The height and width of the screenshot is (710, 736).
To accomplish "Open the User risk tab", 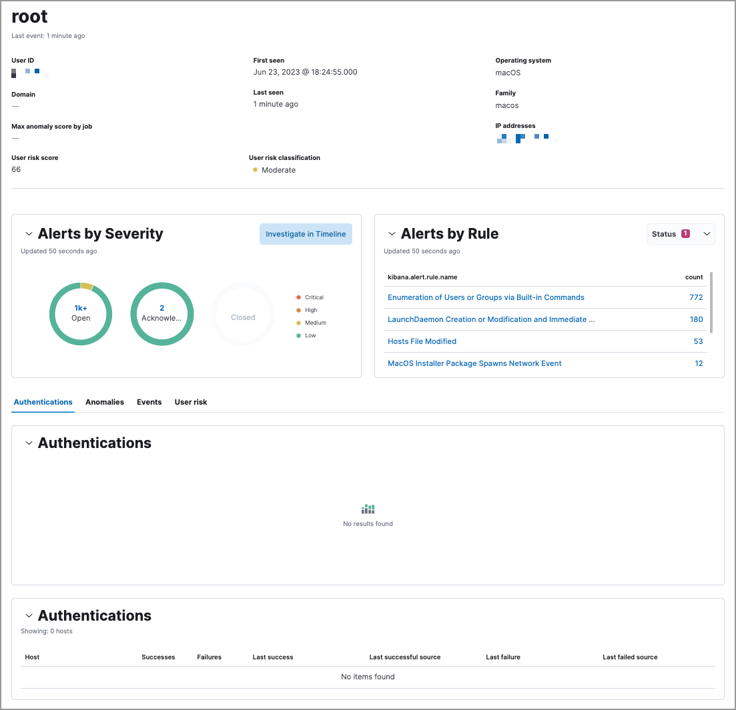I will (190, 402).
